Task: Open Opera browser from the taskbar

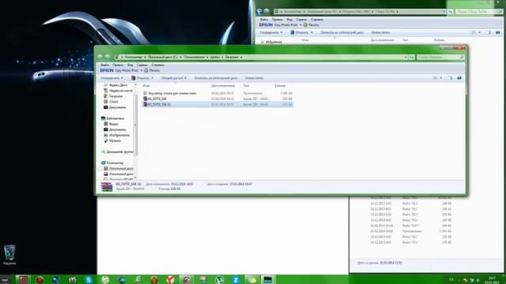Action: pos(154,280)
